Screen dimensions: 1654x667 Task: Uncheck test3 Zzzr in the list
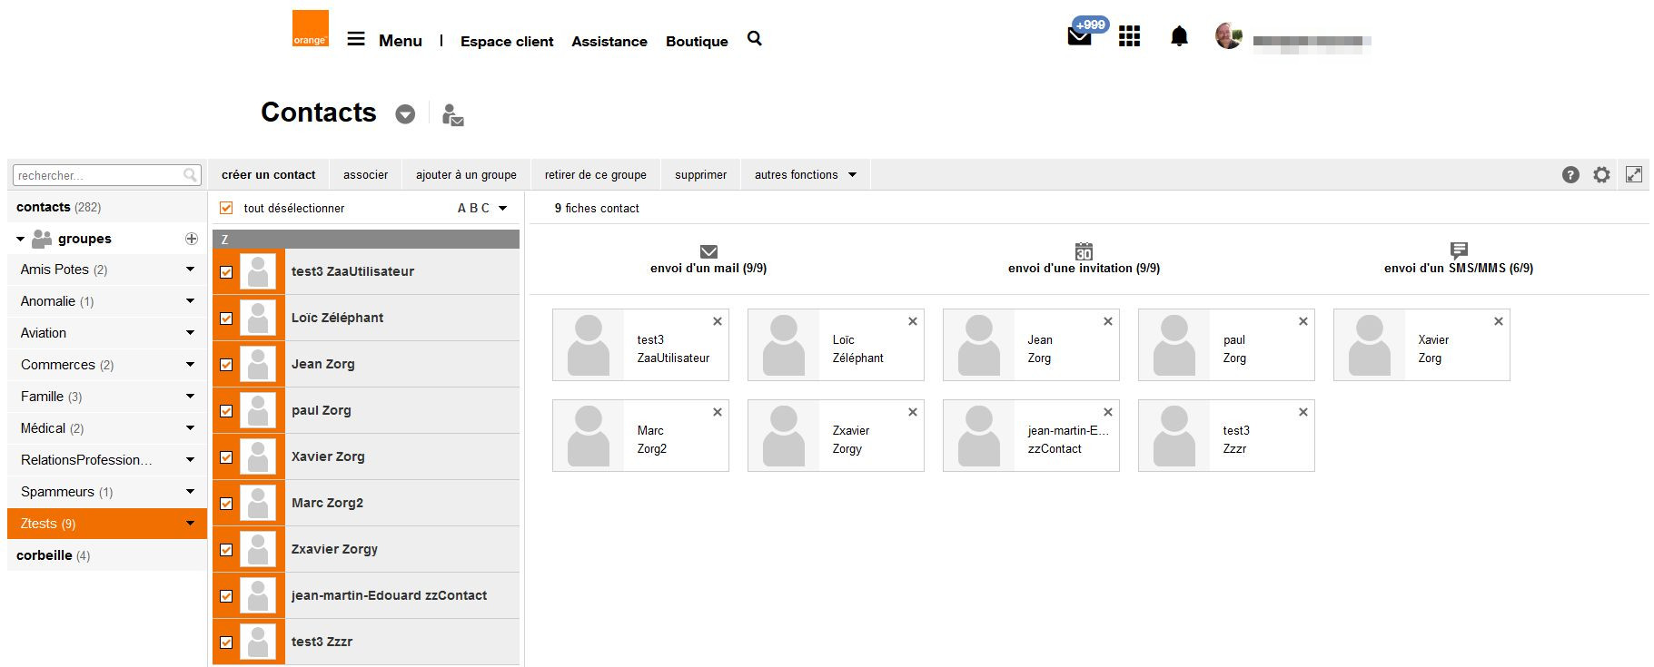(226, 642)
